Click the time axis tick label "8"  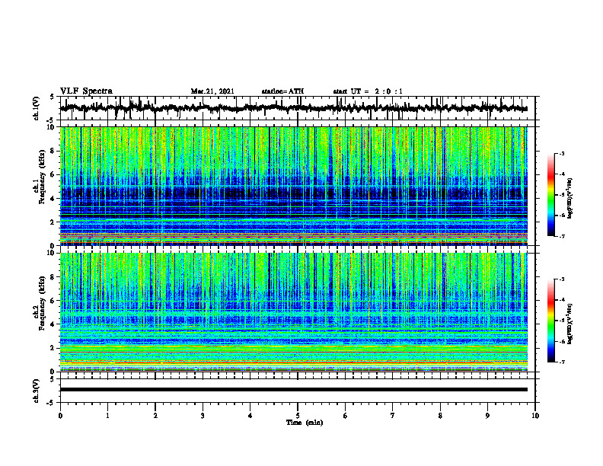point(440,416)
